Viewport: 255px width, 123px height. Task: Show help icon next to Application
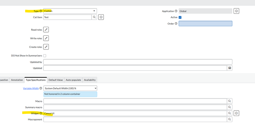tap(176, 11)
